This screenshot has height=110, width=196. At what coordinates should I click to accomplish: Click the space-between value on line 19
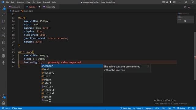(57, 38)
